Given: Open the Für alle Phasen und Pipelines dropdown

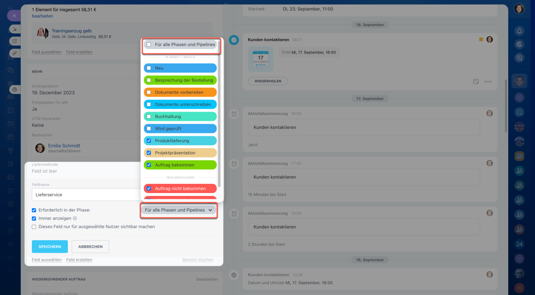Looking at the screenshot, I should (x=178, y=210).
